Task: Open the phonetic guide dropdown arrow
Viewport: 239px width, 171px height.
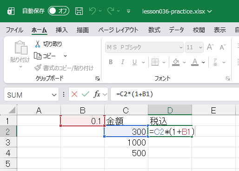Action: click(224, 62)
